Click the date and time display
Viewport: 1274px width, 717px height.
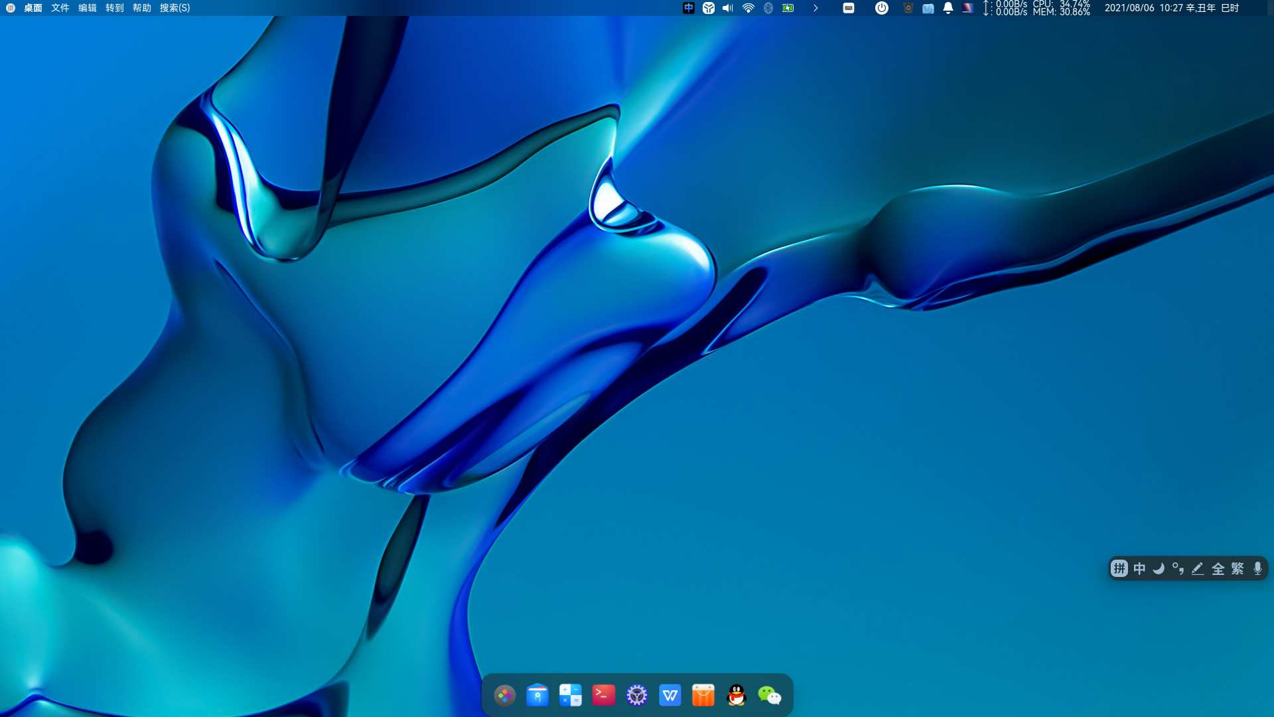1171,8
